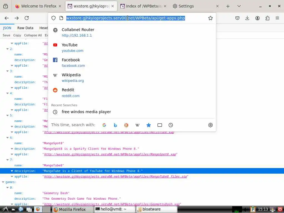The height and width of the screenshot is (213, 284).
Task: Select Wikipedia suggestion
Action: tap(132, 78)
